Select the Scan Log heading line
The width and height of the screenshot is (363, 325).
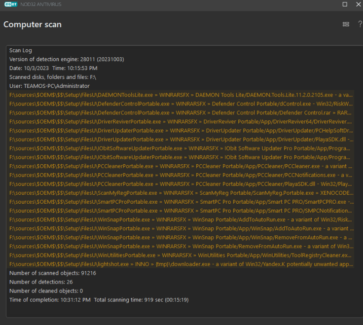21,50
